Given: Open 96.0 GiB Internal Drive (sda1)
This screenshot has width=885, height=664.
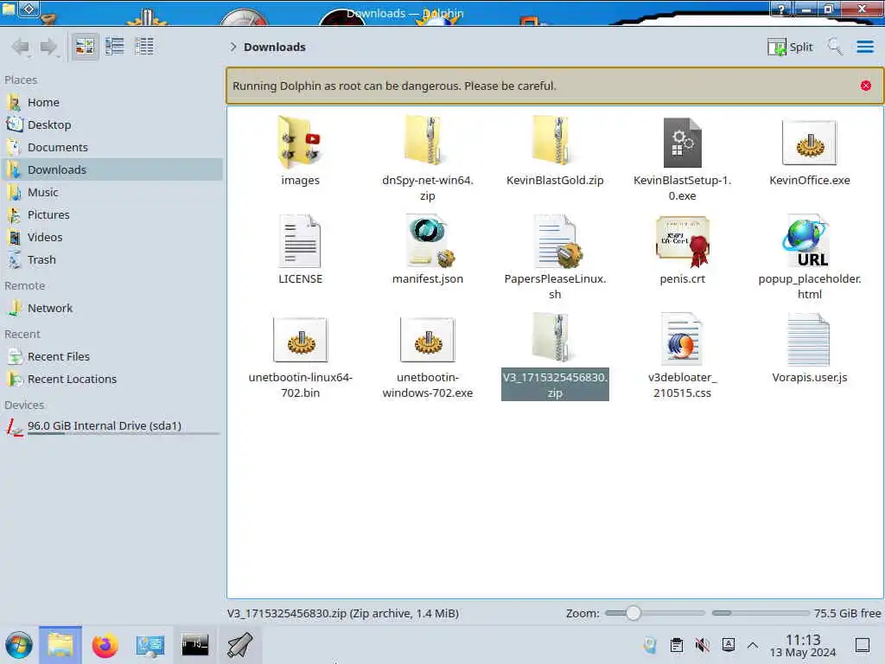Looking at the screenshot, I should [x=111, y=426].
